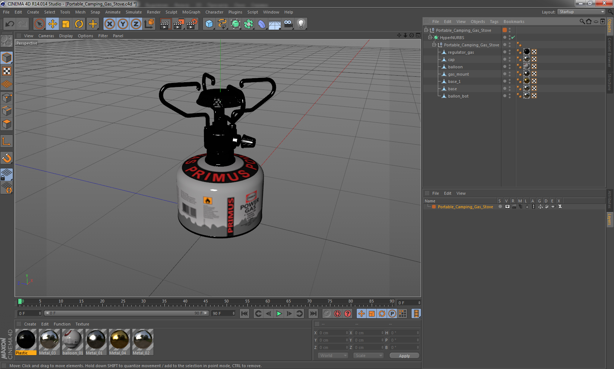Screen dimensions: 614x369
Task: Select the Metal_04 gold material
Action: pyautogui.click(x=120, y=342)
